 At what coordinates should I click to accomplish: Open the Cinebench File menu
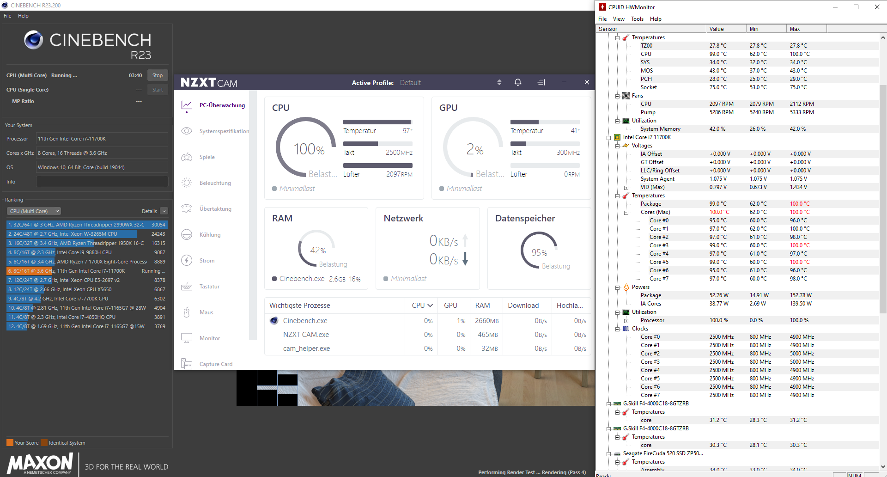7,16
